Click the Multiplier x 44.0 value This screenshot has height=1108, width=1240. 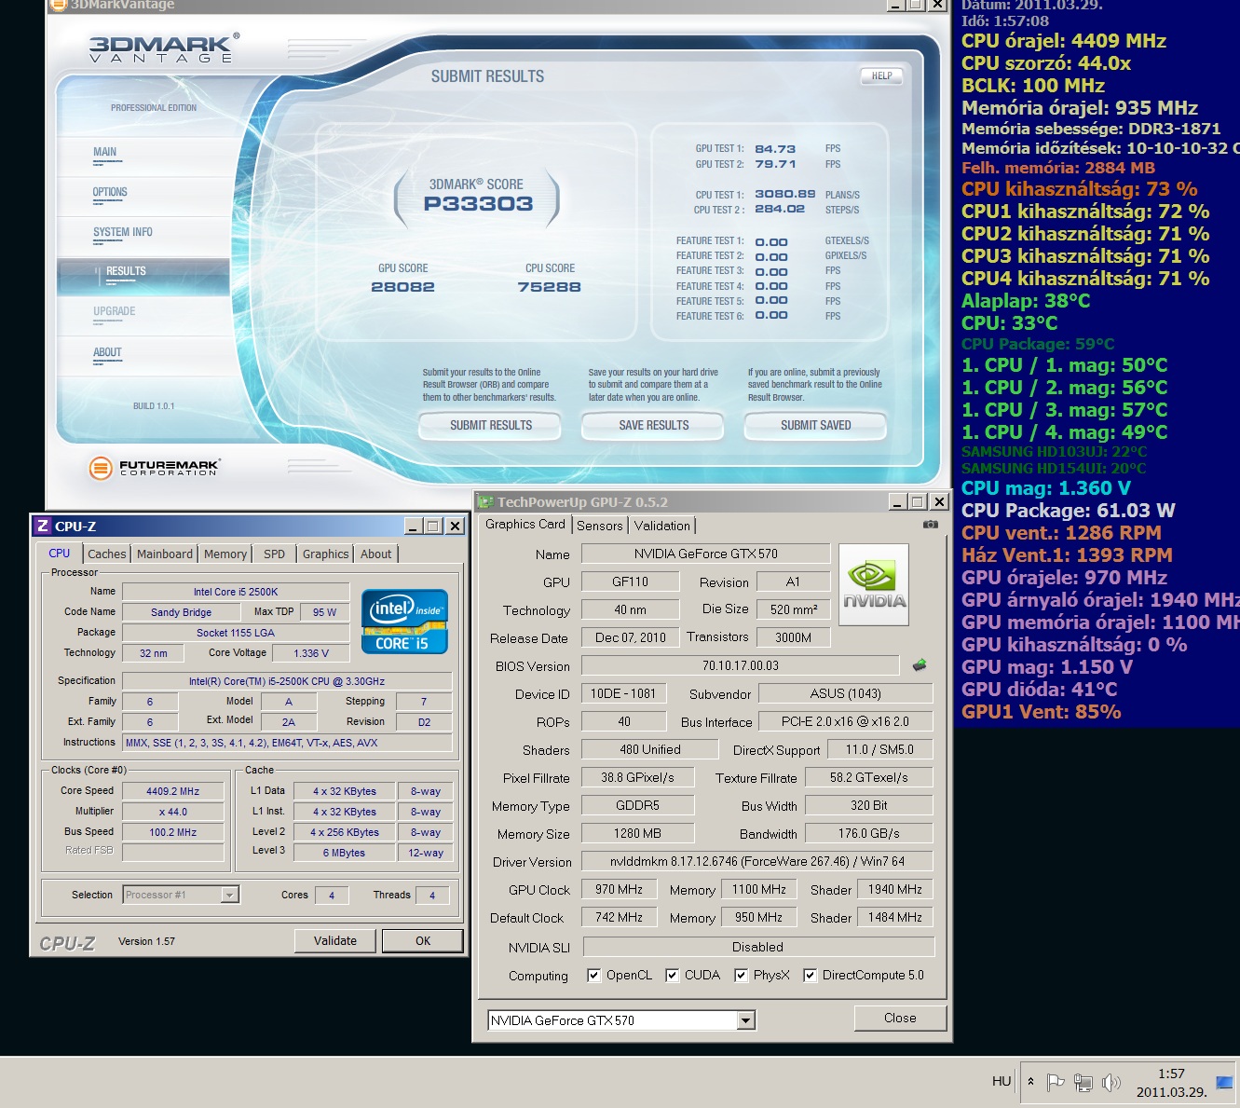(x=173, y=812)
